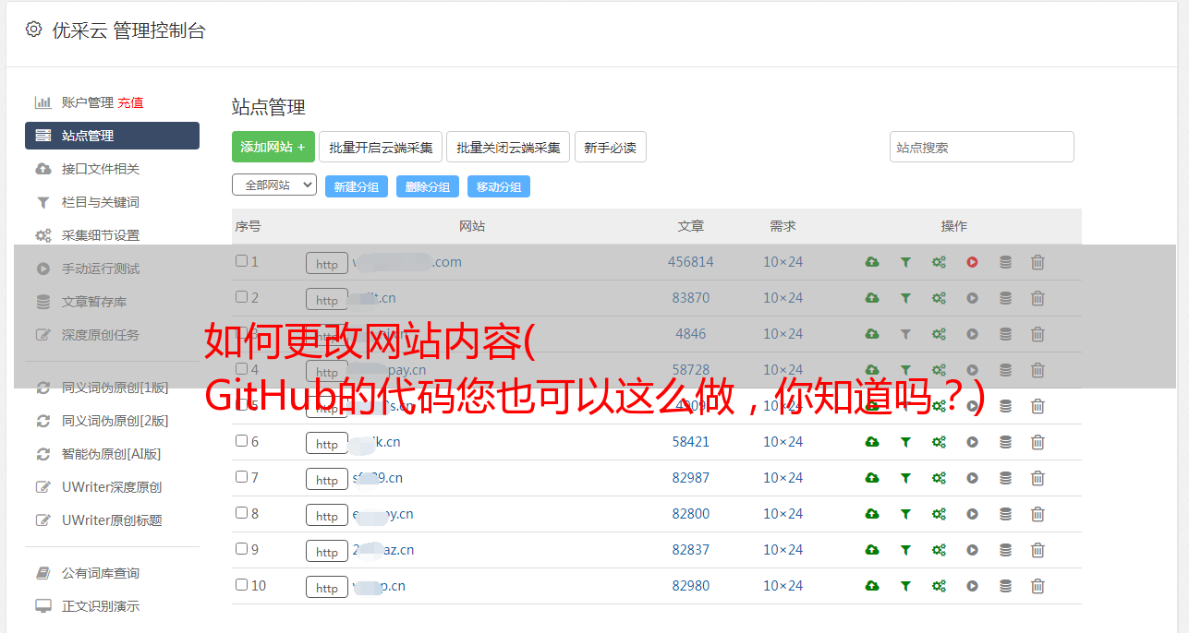The image size is (1189, 633).
Task: Click the 10×24 demand link in row 10
Action: (783, 586)
